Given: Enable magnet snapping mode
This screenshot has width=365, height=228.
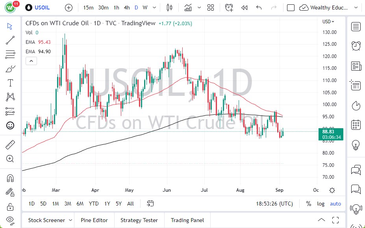Looking at the screenshot, I should tap(10, 178).
